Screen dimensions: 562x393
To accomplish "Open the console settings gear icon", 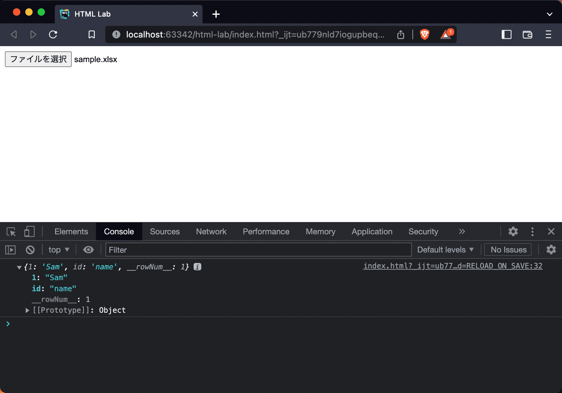I will click(x=551, y=250).
